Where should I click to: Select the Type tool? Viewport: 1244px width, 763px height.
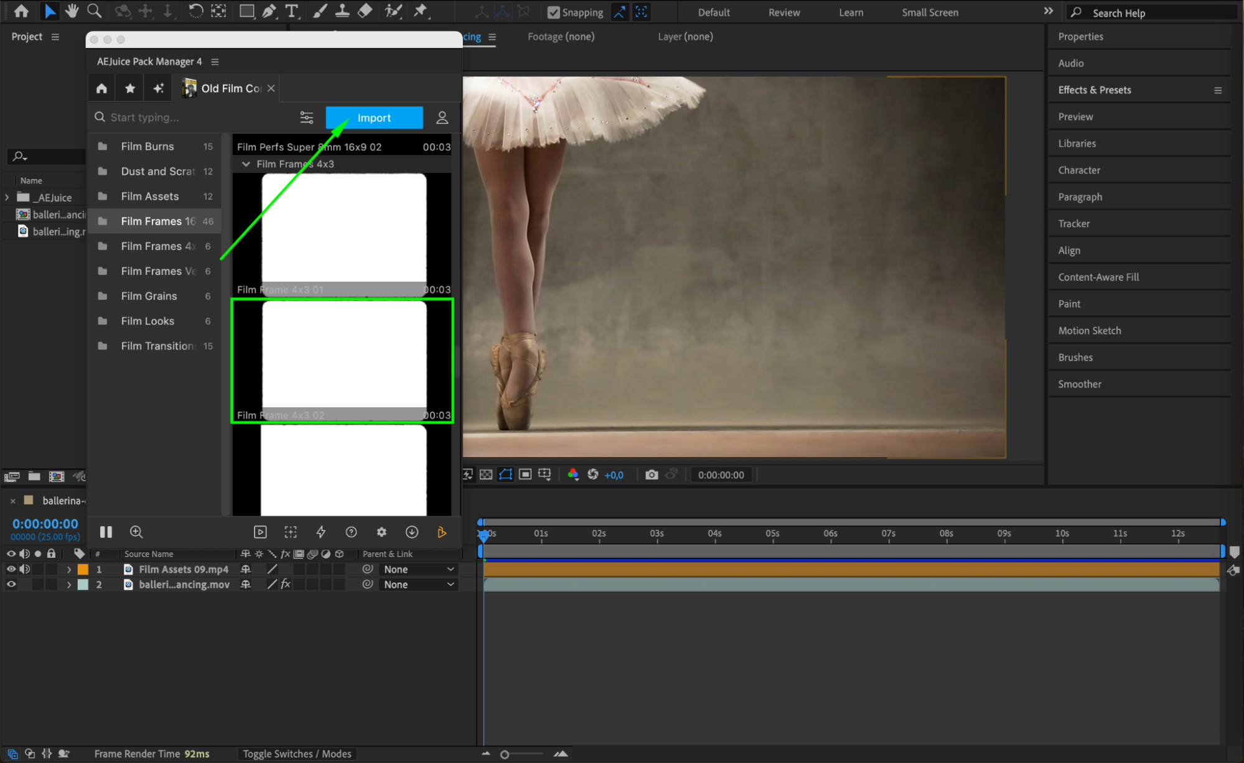point(291,11)
